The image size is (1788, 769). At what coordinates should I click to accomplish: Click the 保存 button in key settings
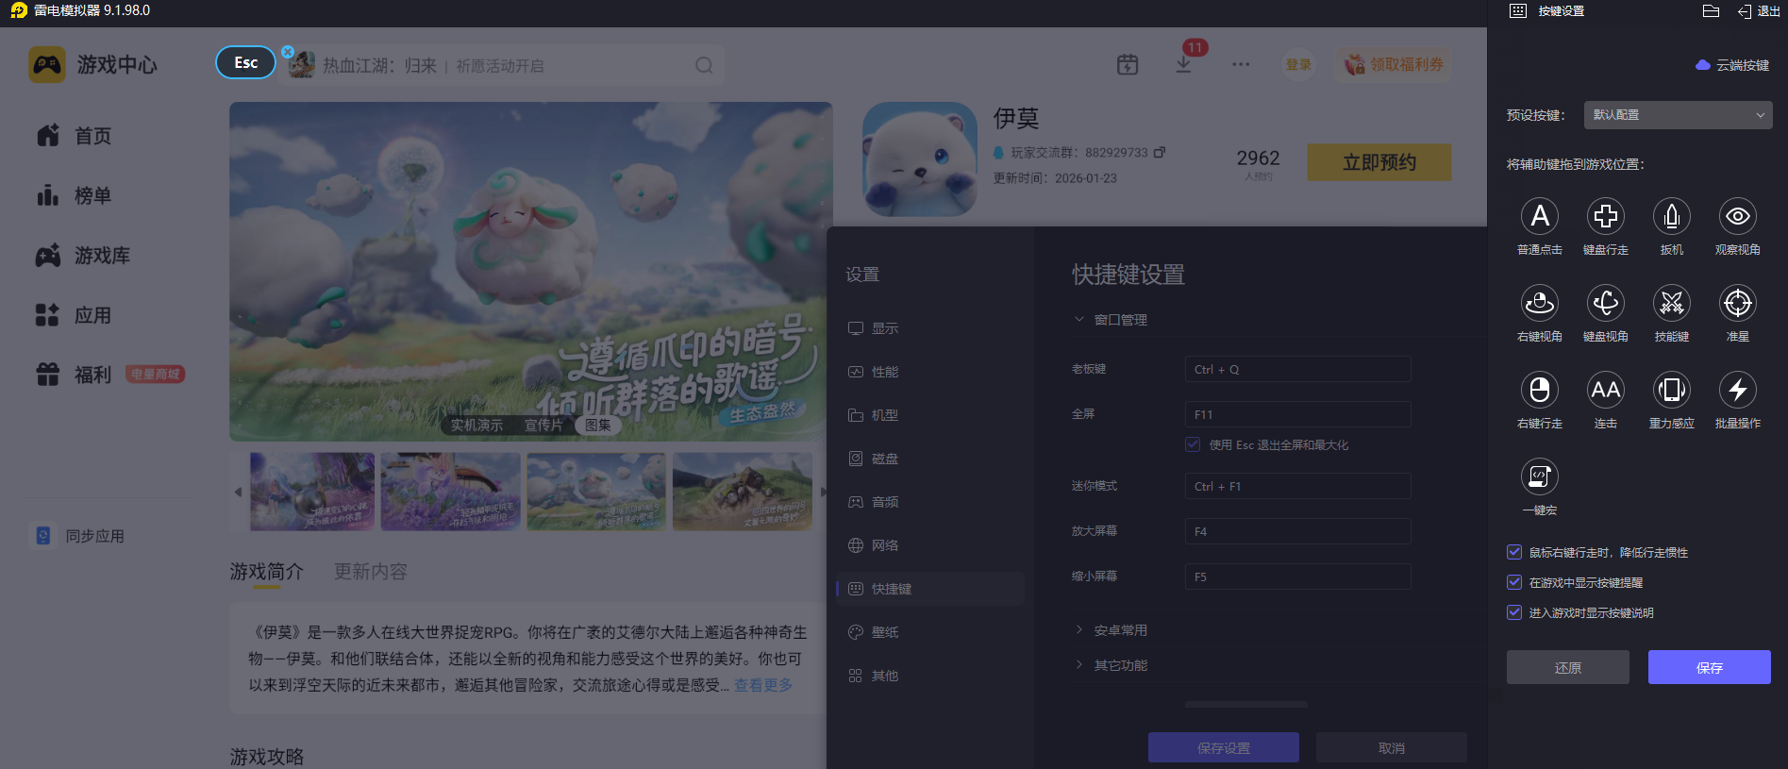point(1710,667)
